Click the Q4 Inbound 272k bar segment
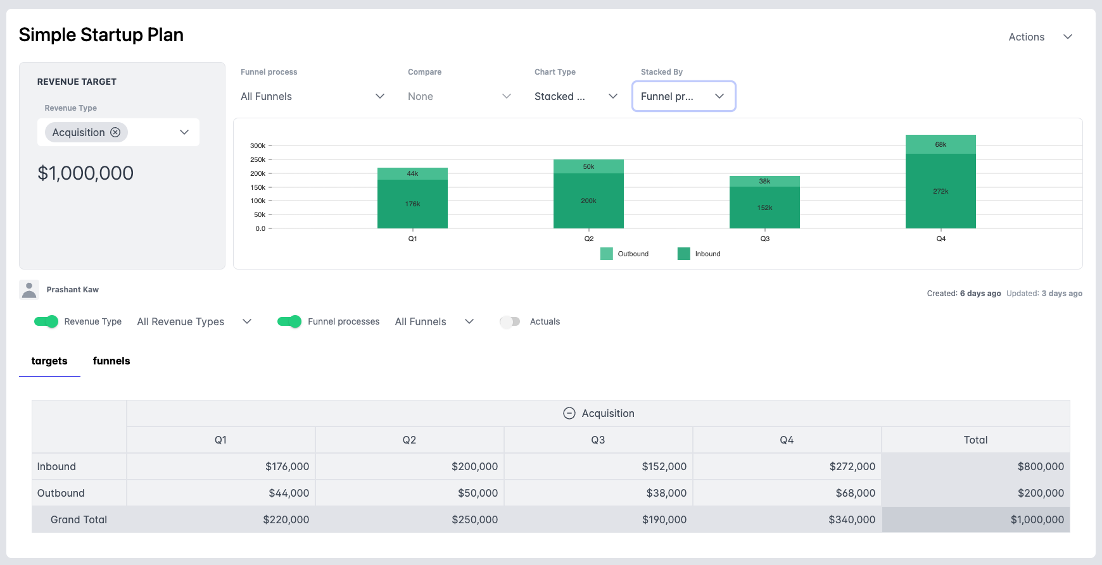Image resolution: width=1102 pixels, height=565 pixels. [940, 191]
